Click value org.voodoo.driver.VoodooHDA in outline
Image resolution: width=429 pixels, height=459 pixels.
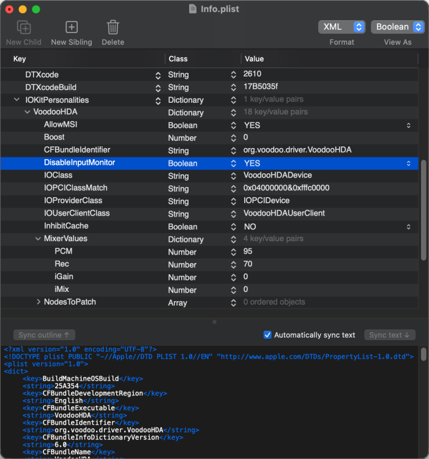297,150
